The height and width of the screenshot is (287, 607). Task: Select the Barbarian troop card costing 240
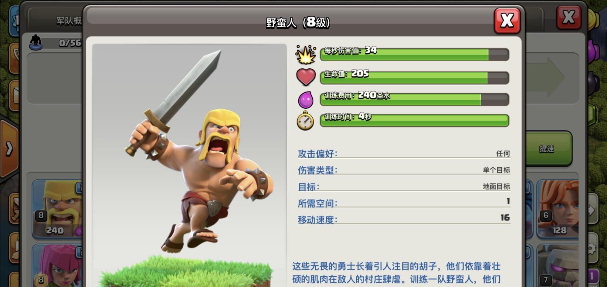[57, 209]
